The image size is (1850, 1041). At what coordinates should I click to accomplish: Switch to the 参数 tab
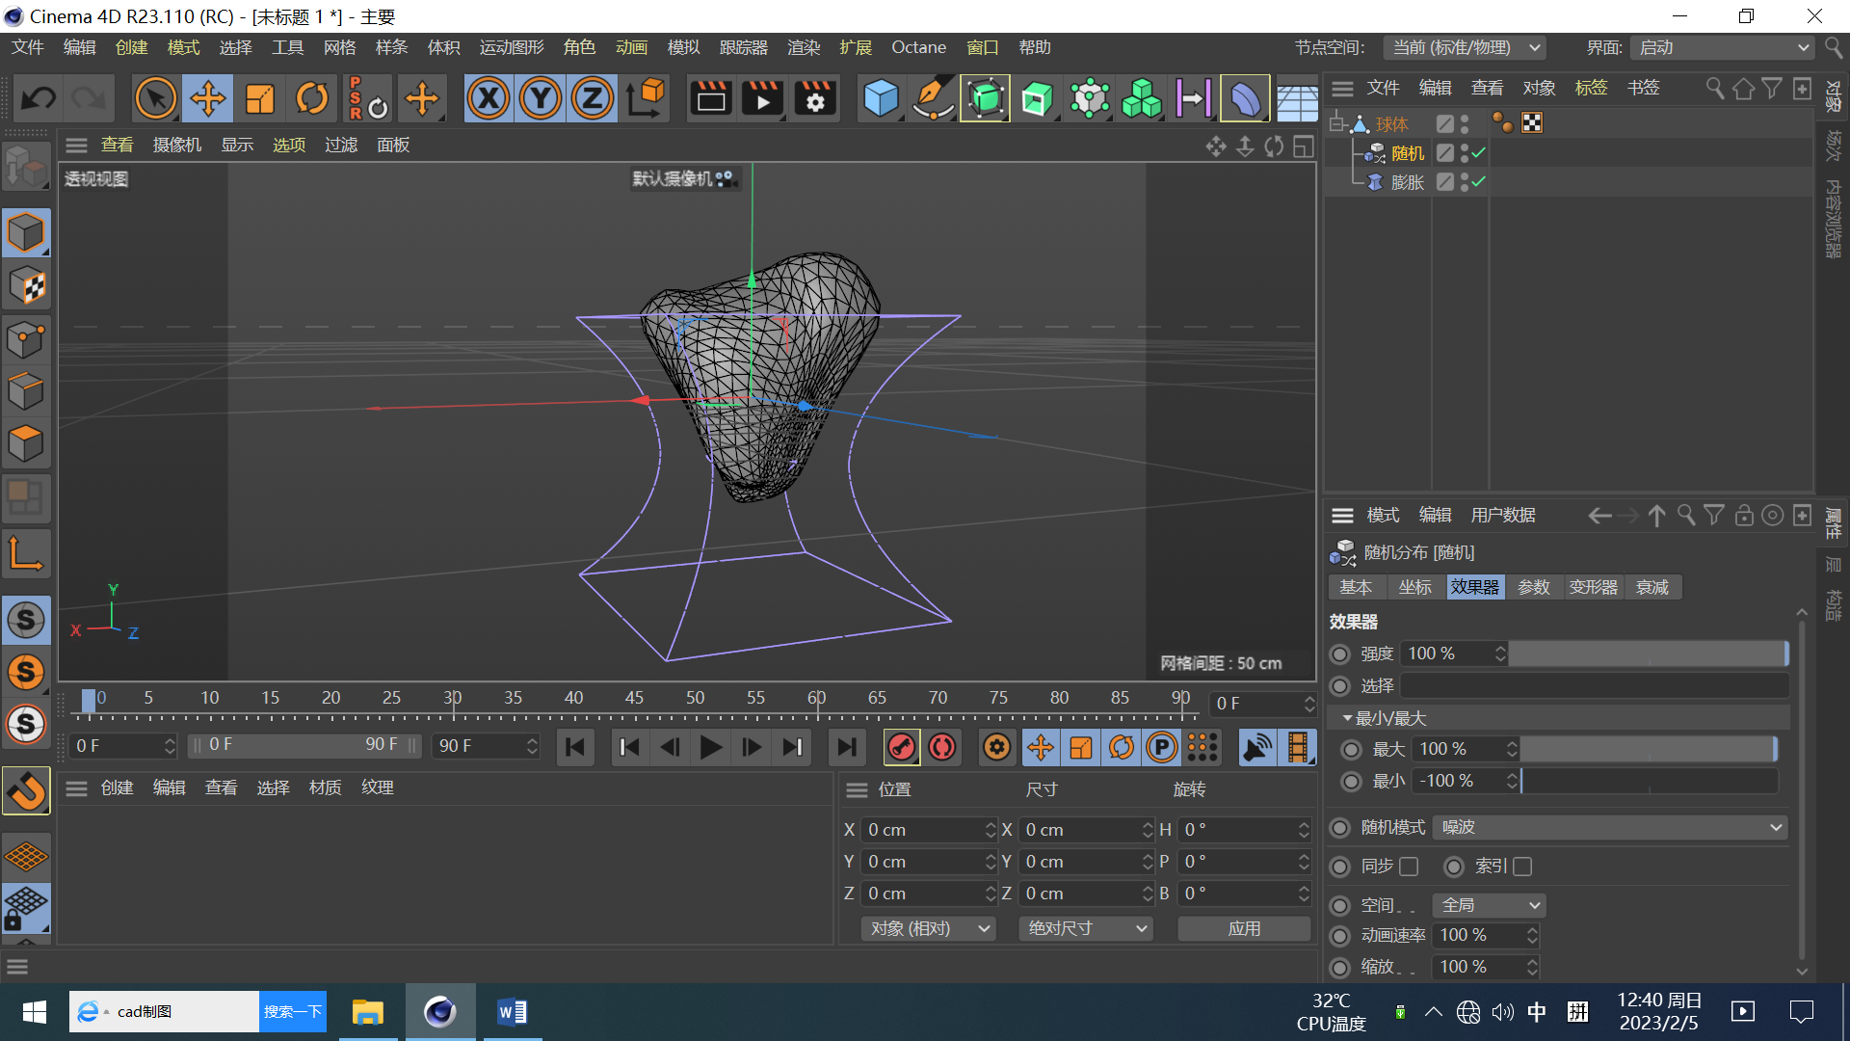[1534, 587]
